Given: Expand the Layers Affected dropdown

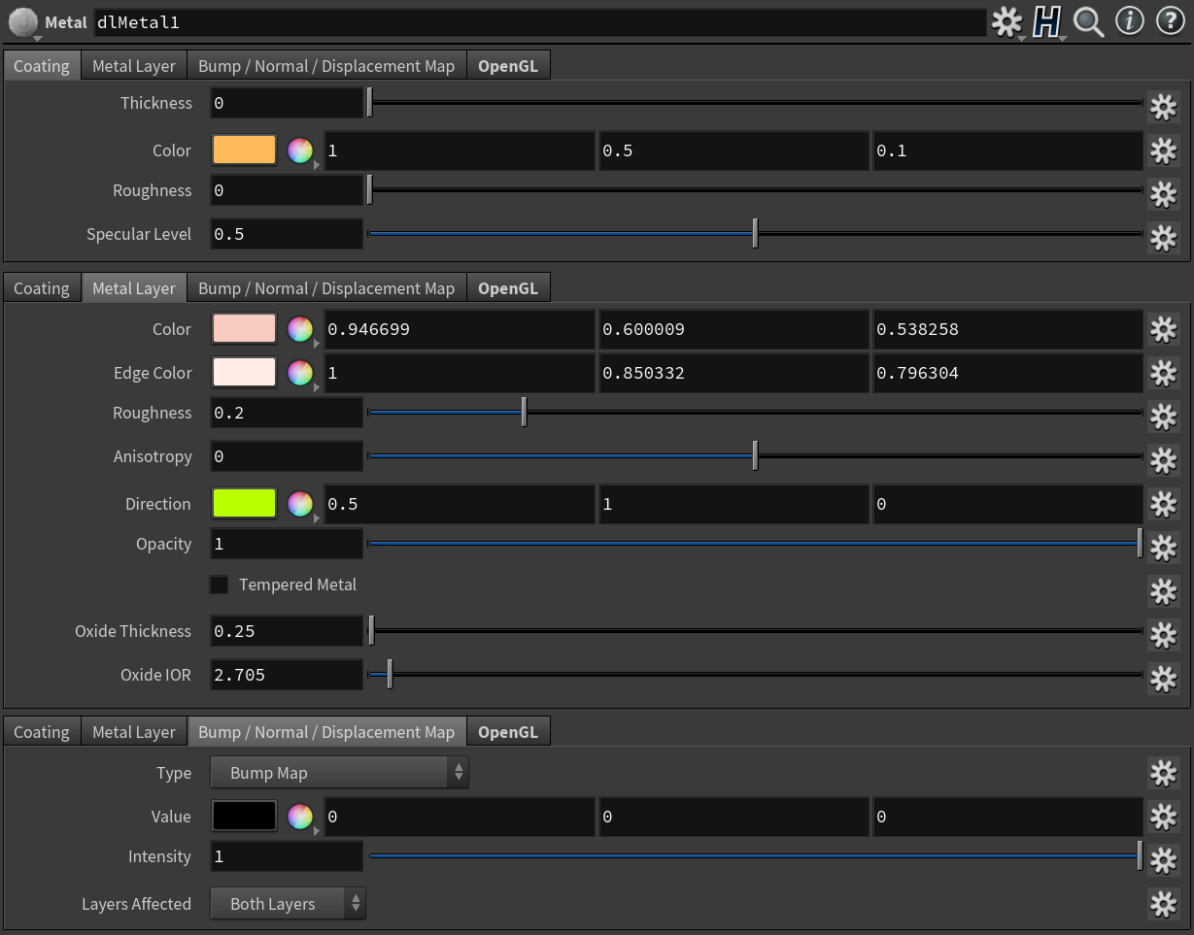Looking at the screenshot, I should coord(288,904).
